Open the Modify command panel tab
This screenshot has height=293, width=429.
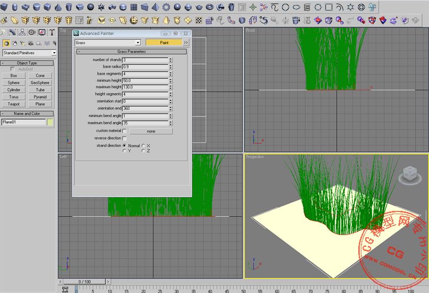[12, 33]
